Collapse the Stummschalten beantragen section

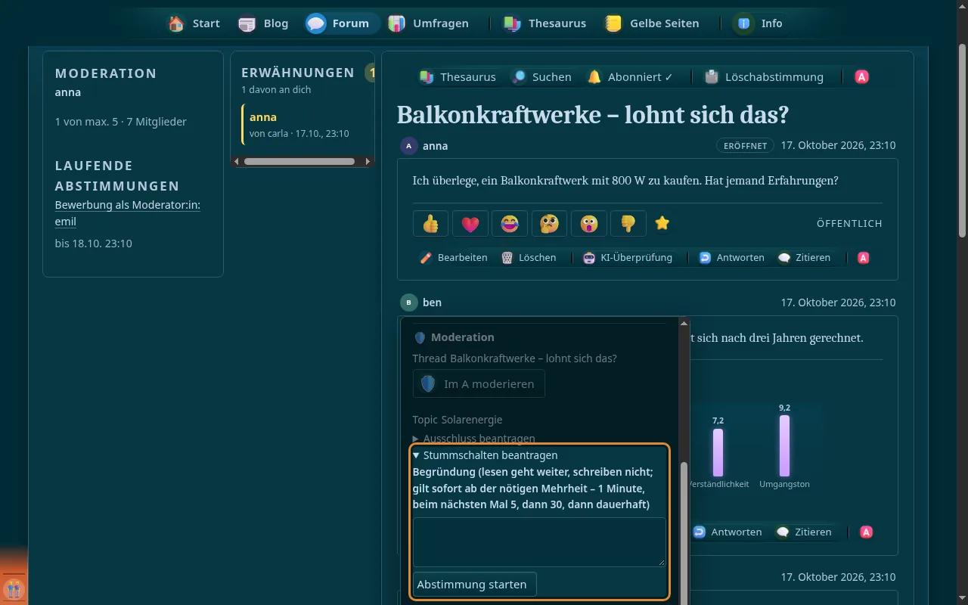pyautogui.click(x=486, y=455)
